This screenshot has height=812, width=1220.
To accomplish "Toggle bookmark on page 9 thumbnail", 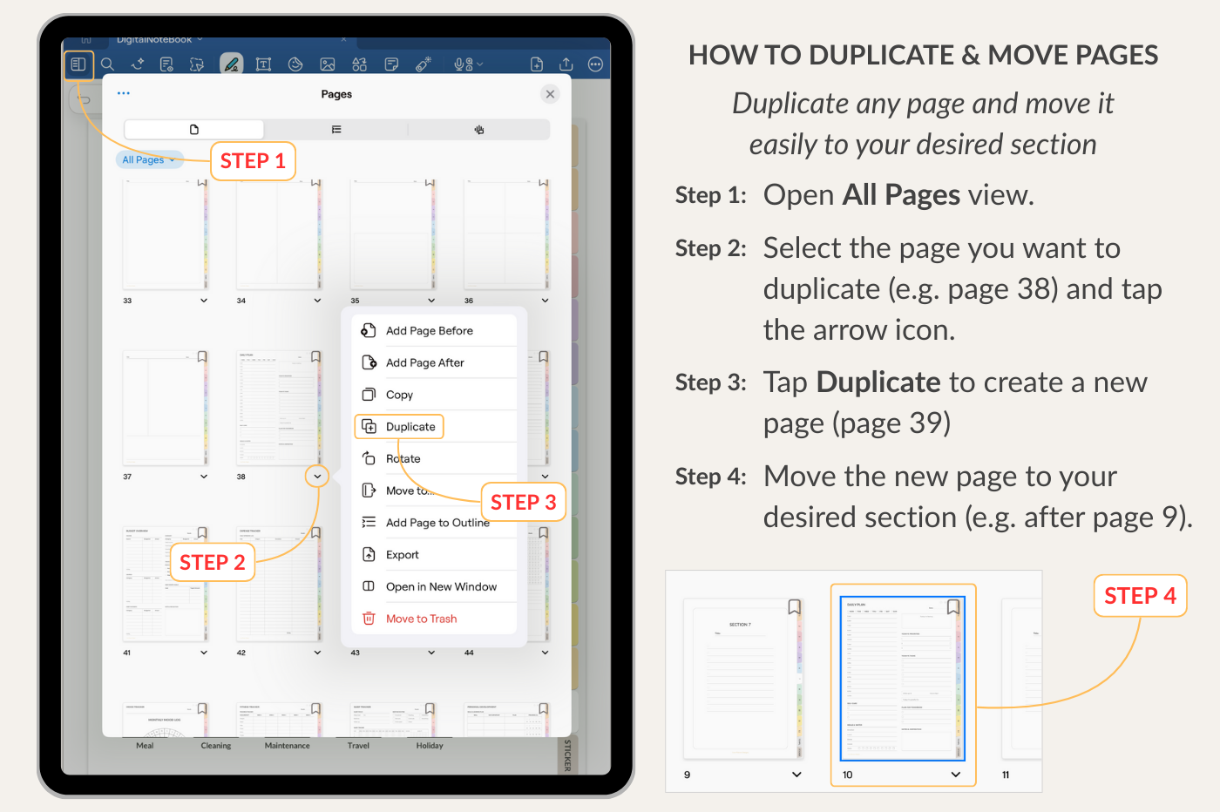I will (794, 607).
